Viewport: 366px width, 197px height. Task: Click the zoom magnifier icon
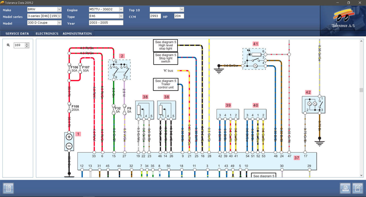pyautogui.click(x=8, y=45)
